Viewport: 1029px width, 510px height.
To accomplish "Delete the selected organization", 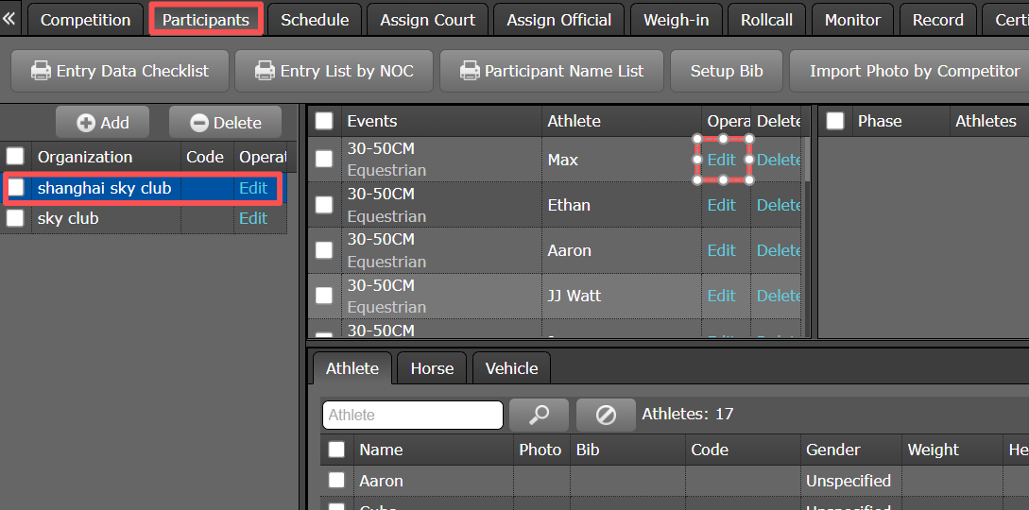I will [226, 123].
